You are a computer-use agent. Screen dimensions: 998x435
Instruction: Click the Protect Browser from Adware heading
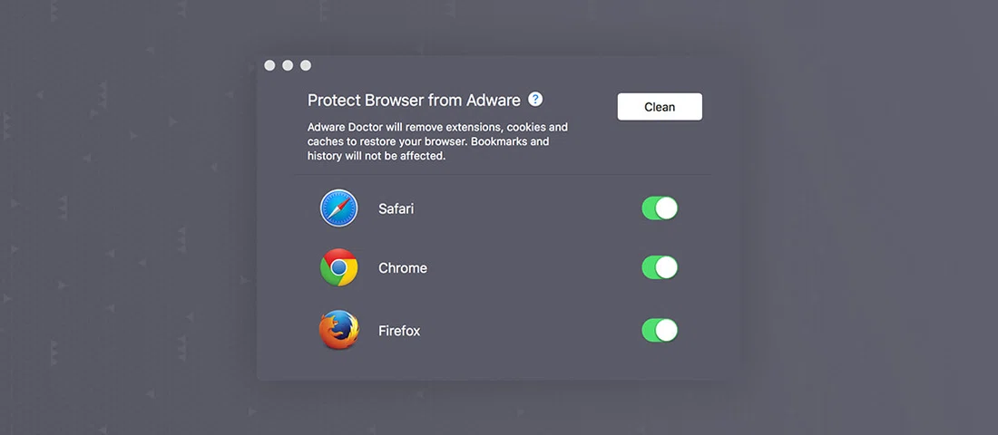pyautogui.click(x=414, y=100)
